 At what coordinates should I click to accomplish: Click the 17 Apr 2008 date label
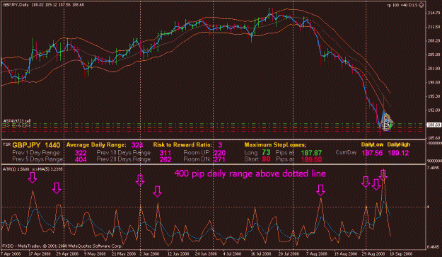click(40, 253)
